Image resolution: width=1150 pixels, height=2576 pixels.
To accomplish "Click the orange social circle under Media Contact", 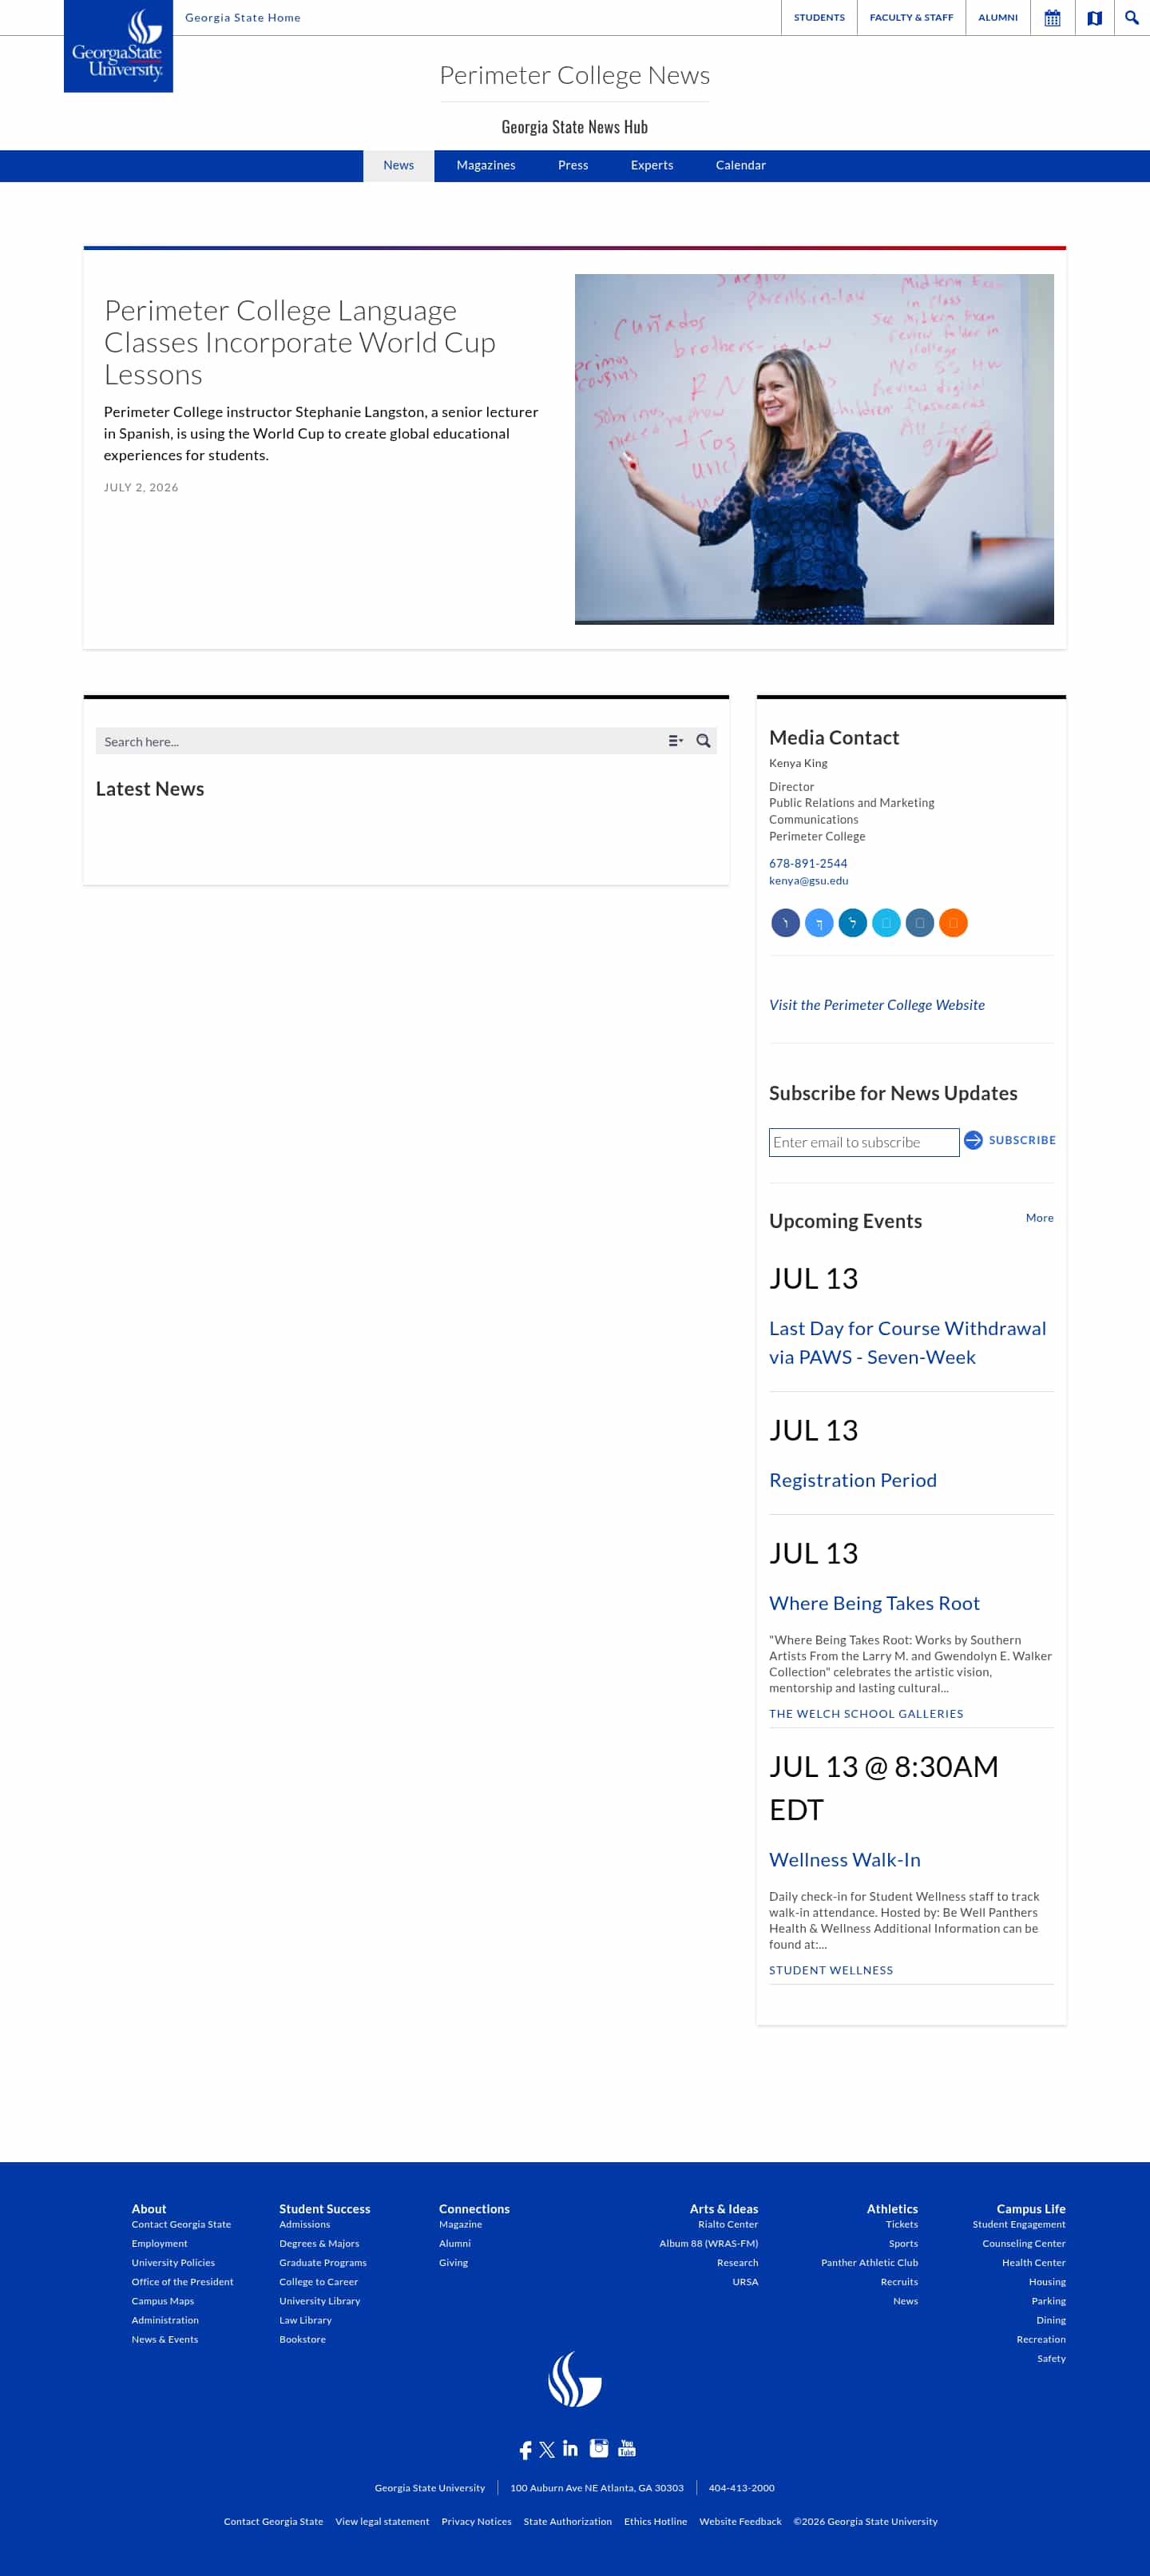I will (954, 922).
